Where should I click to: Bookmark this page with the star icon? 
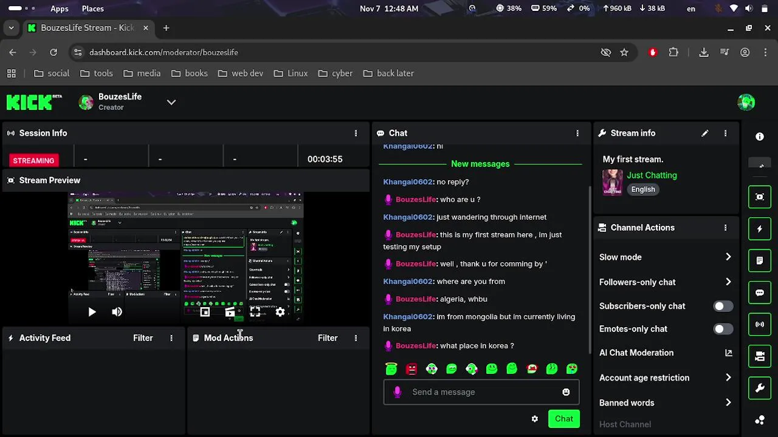[x=624, y=52]
